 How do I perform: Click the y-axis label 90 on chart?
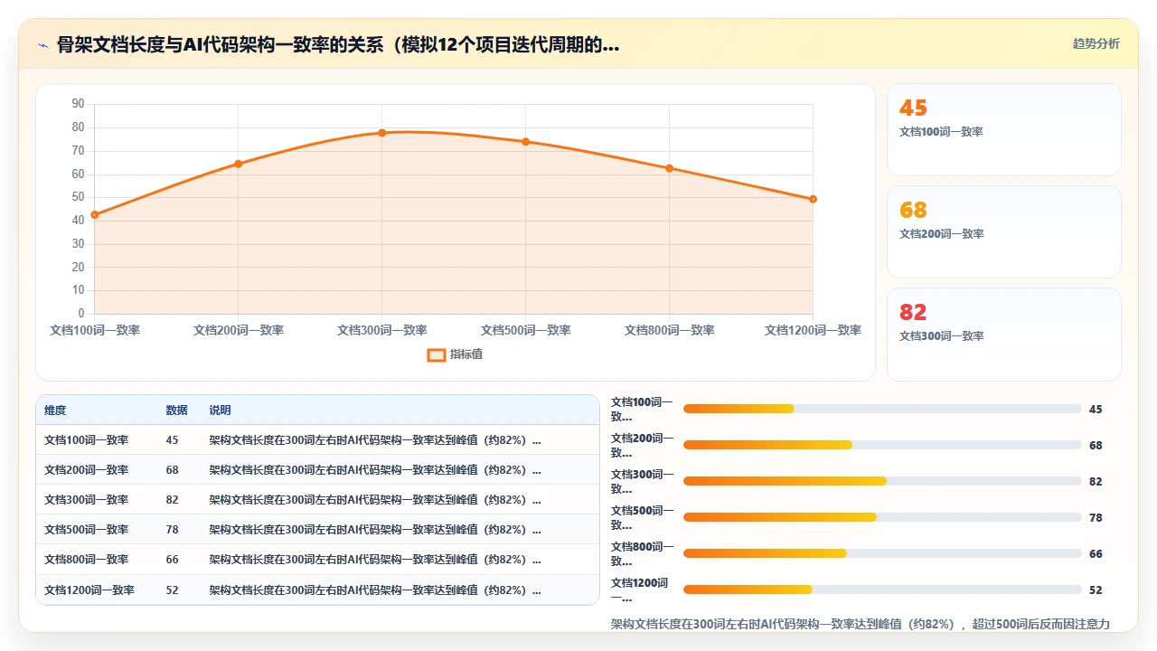(x=78, y=104)
